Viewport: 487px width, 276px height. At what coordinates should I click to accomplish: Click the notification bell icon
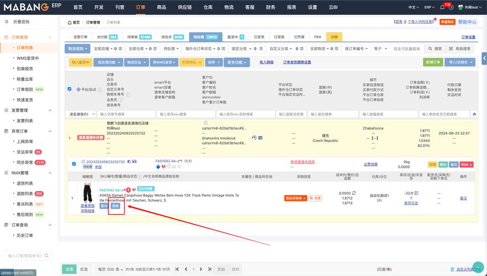click(x=442, y=7)
